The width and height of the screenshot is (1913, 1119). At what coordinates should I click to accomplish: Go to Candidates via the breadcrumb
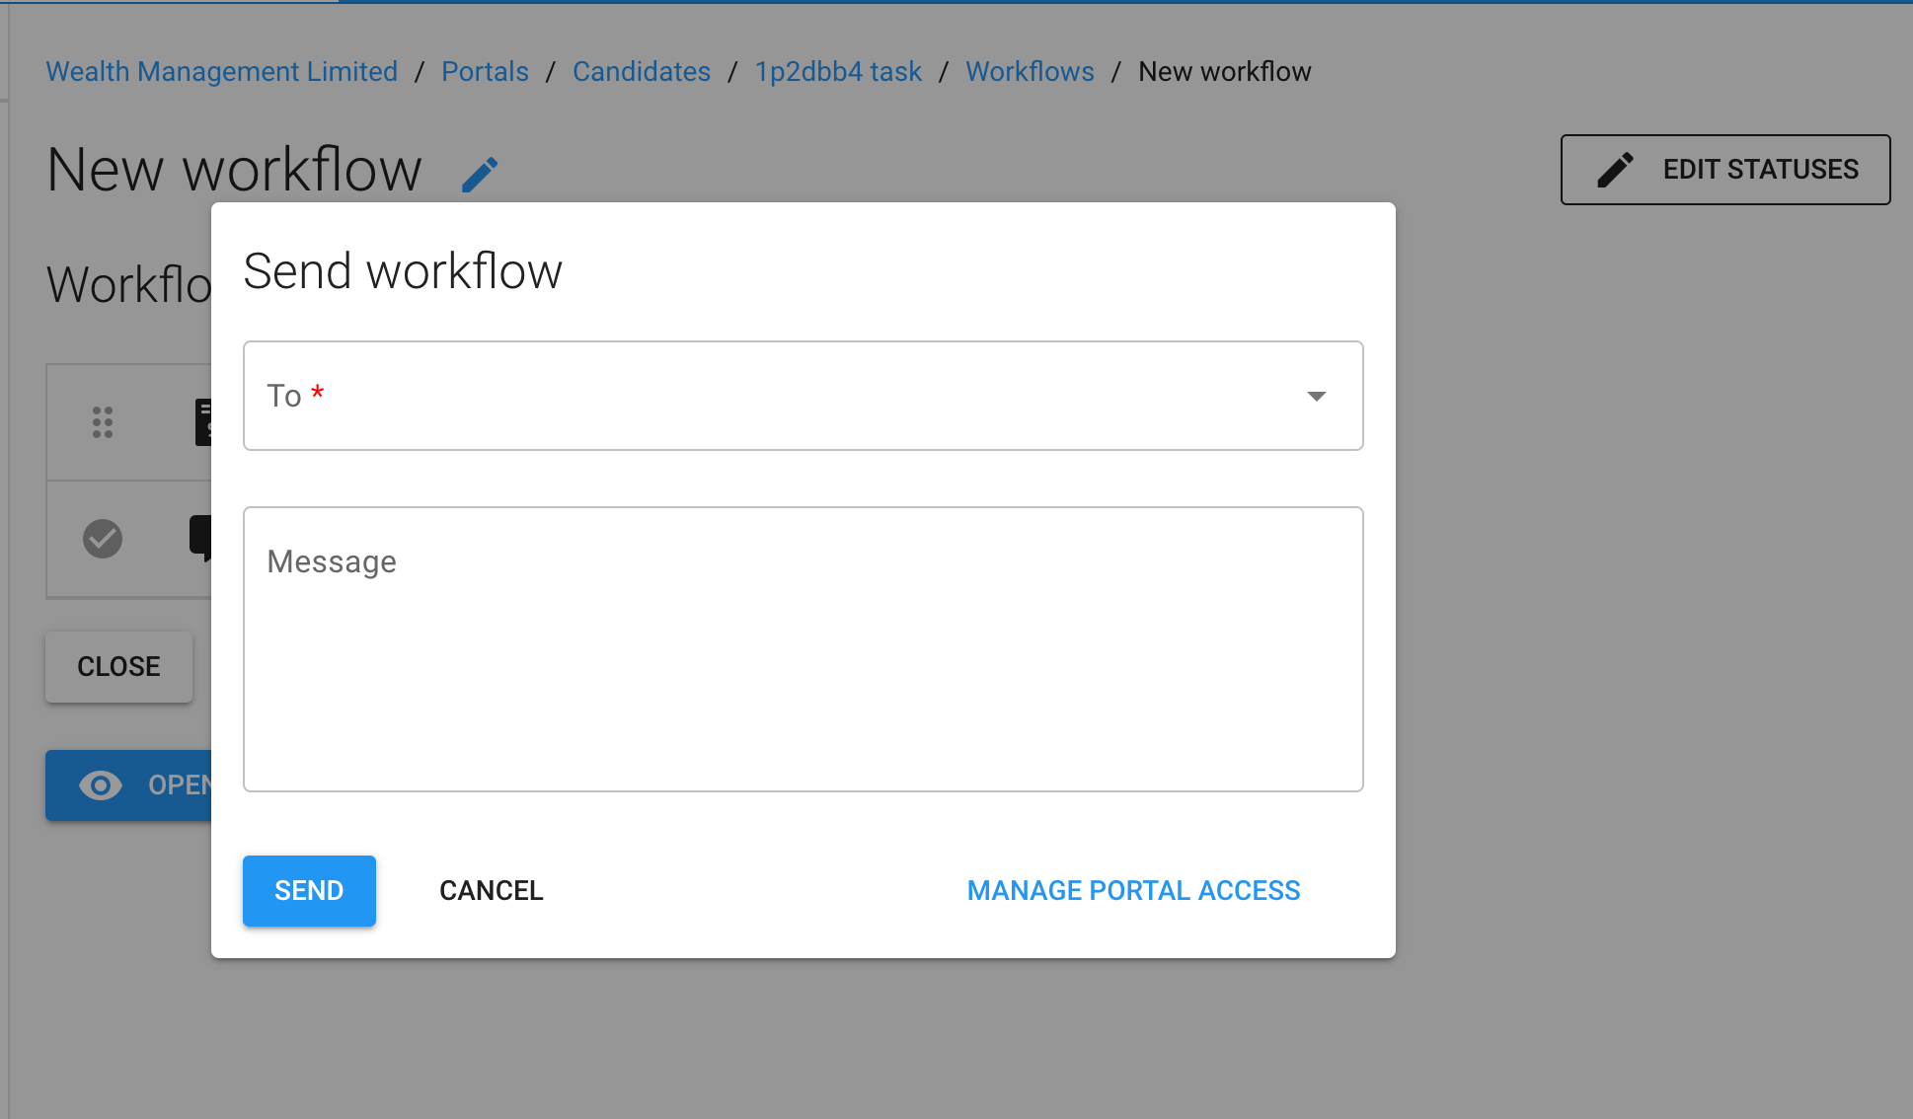tap(642, 71)
